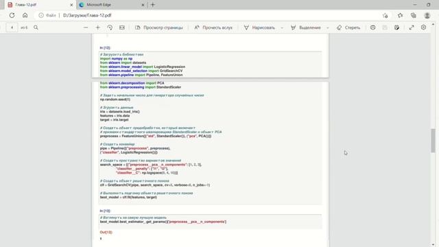Image resolution: width=439 pixels, height=247 pixels.
Task: Zoom out of the PDF
Action: [86, 27]
